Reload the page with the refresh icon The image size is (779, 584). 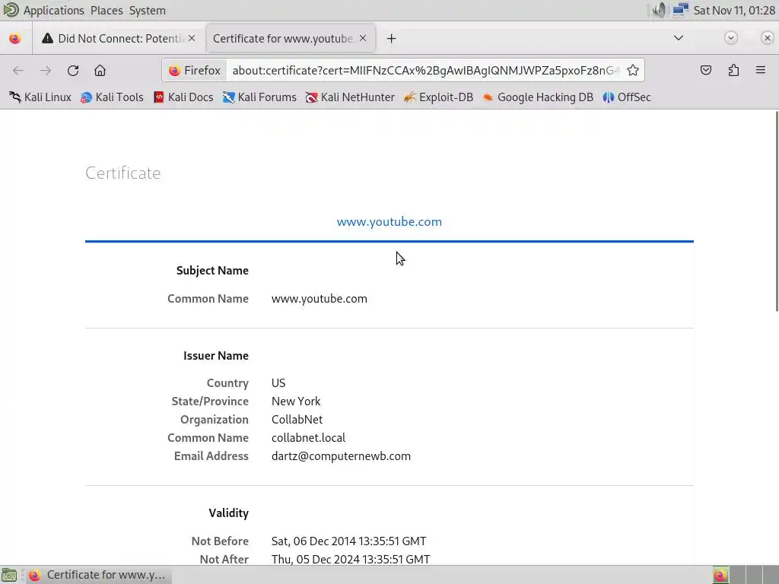click(73, 71)
